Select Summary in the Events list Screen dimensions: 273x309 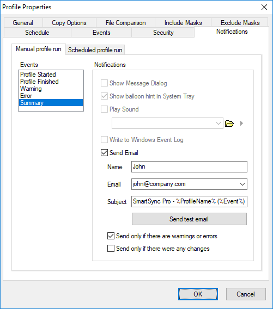(51, 103)
